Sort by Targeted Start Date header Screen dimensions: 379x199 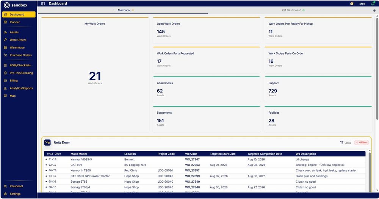(222, 154)
